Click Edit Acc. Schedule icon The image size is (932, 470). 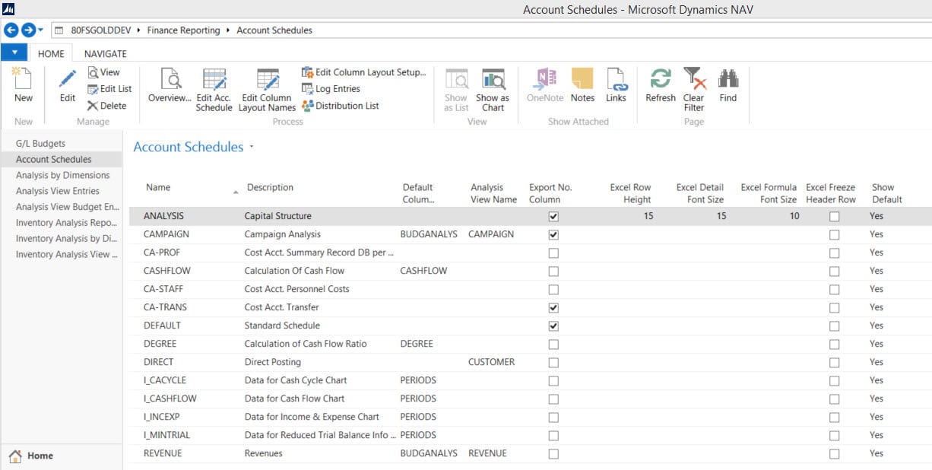(214, 79)
